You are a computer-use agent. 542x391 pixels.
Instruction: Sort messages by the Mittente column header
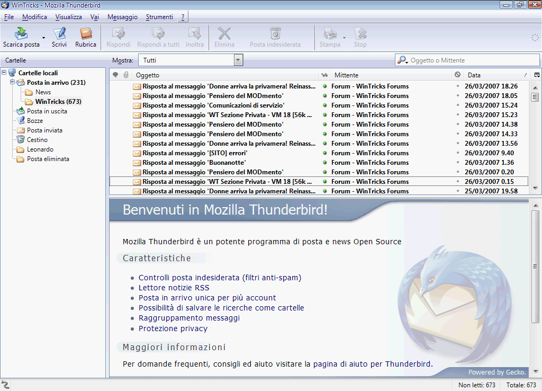tap(391, 75)
